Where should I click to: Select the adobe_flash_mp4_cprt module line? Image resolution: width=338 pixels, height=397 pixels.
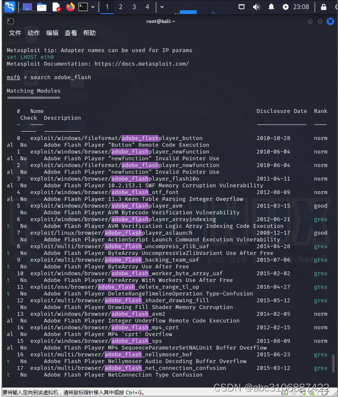point(105,328)
